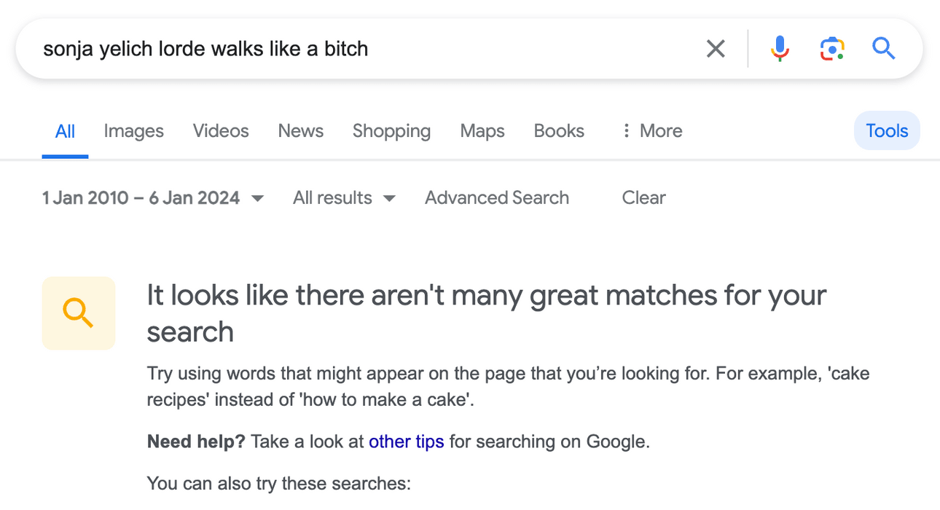Click the yellow magnifier no-results icon
Viewport: 940px width, 510px height.
coord(79,313)
